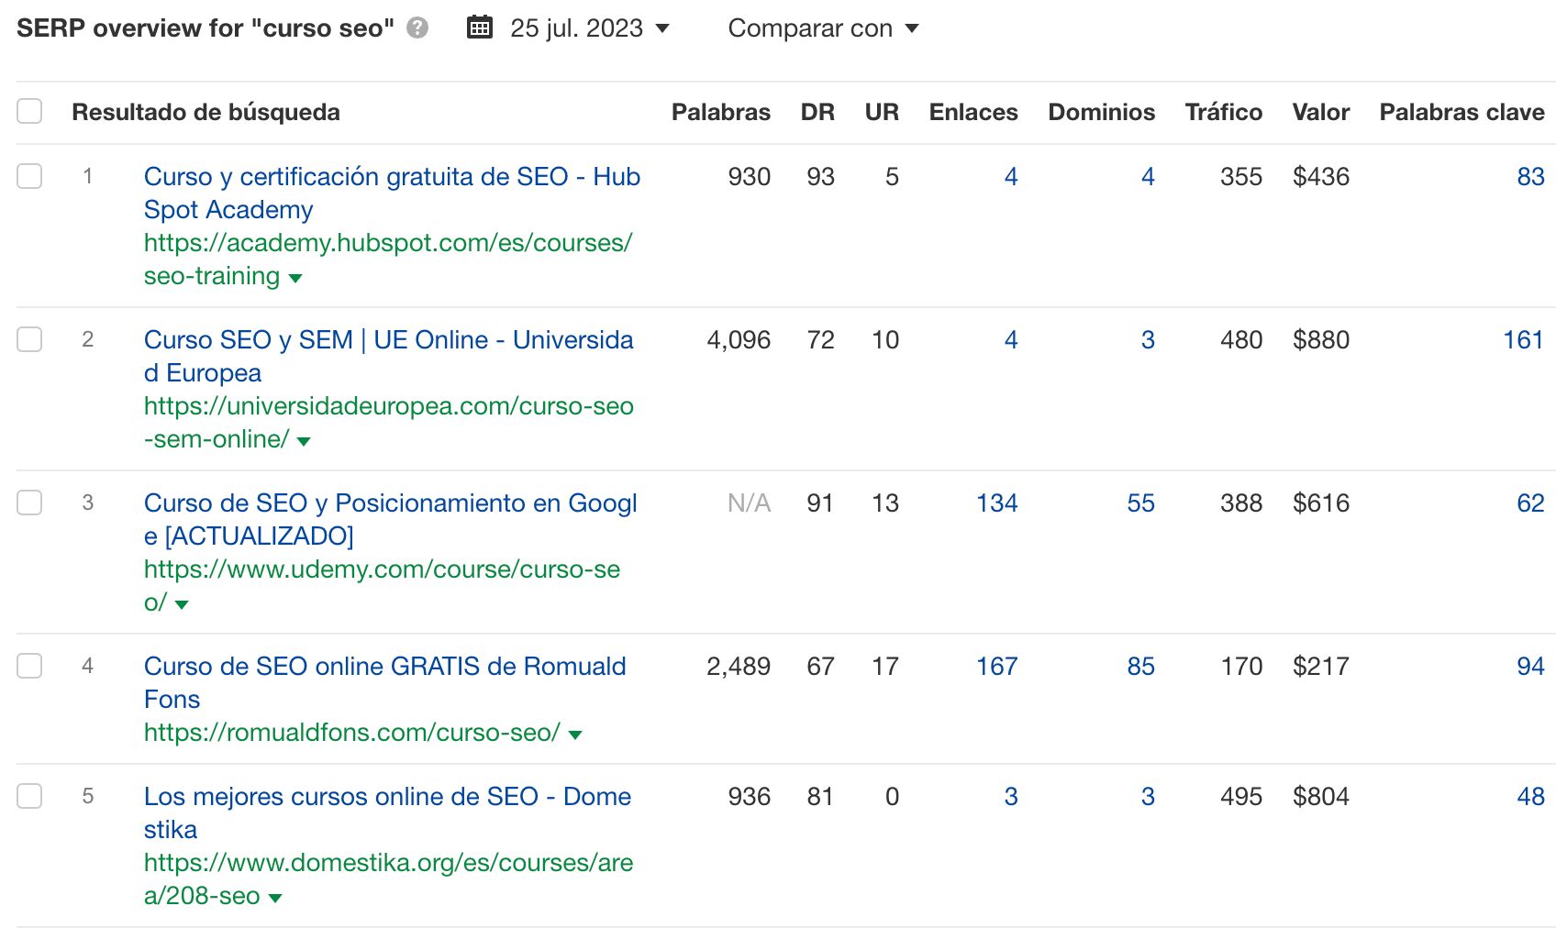Expand URL options for the Udemy result

click(180, 604)
